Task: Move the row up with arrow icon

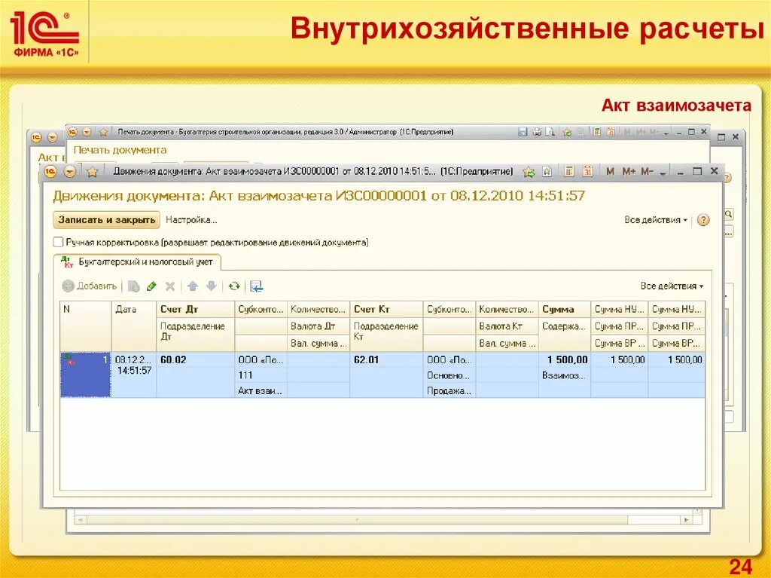Action: click(x=193, y=286)
